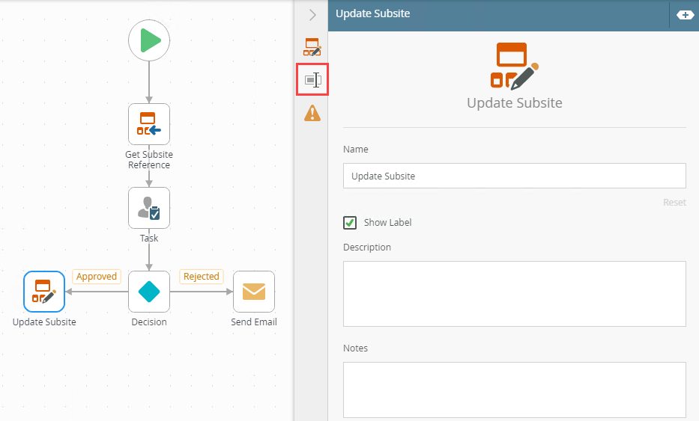Click the expand panel icon in header
This screenshot has height=421, width=699.
[x=685, y=15]
